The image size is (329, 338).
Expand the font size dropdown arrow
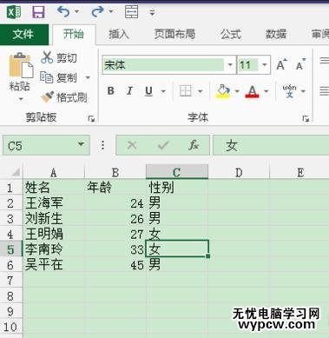click(265, 65)
